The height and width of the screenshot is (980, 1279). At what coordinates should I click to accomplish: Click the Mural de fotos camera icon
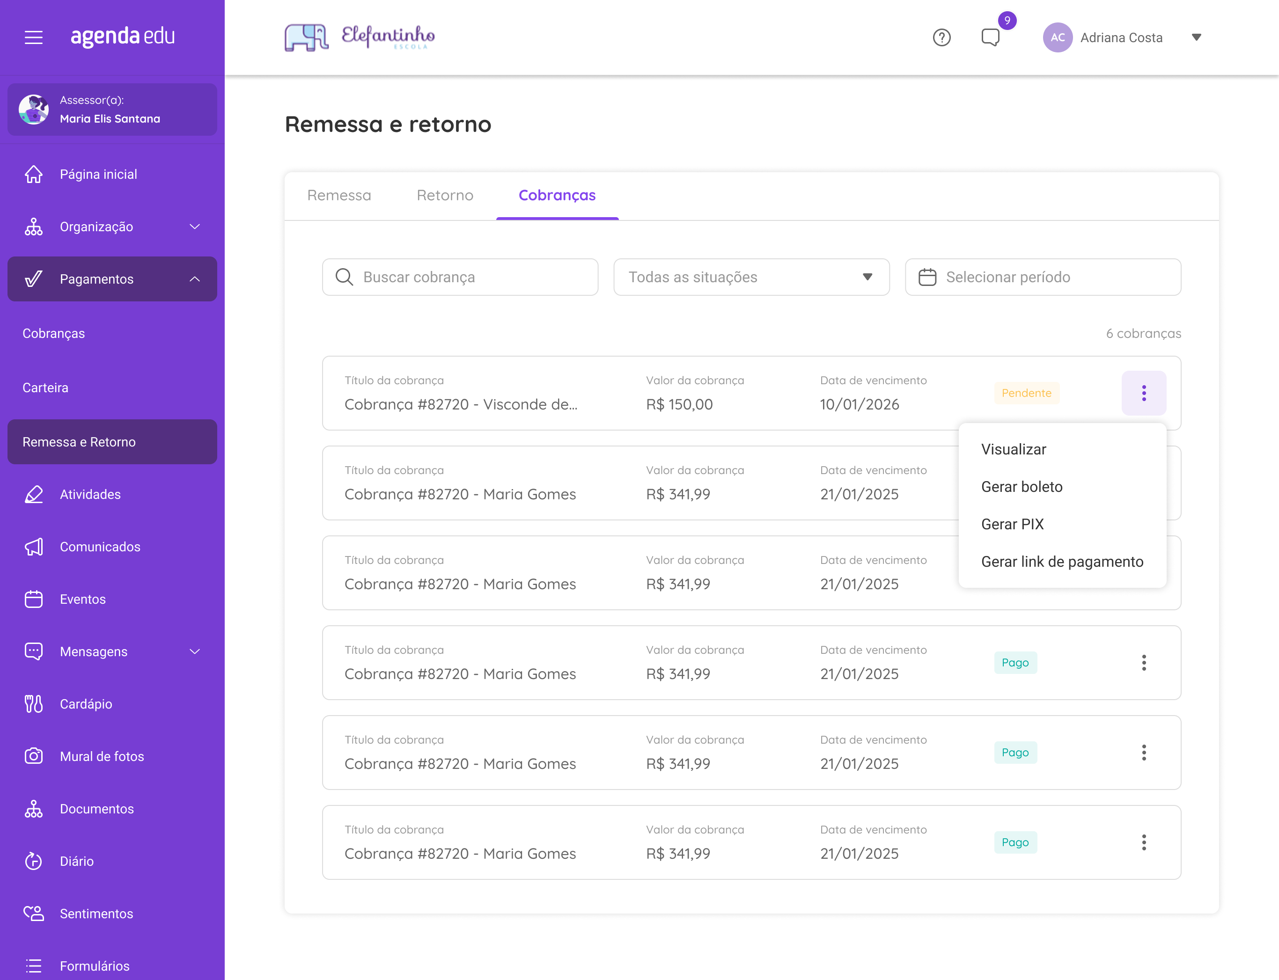pos(33,756)
